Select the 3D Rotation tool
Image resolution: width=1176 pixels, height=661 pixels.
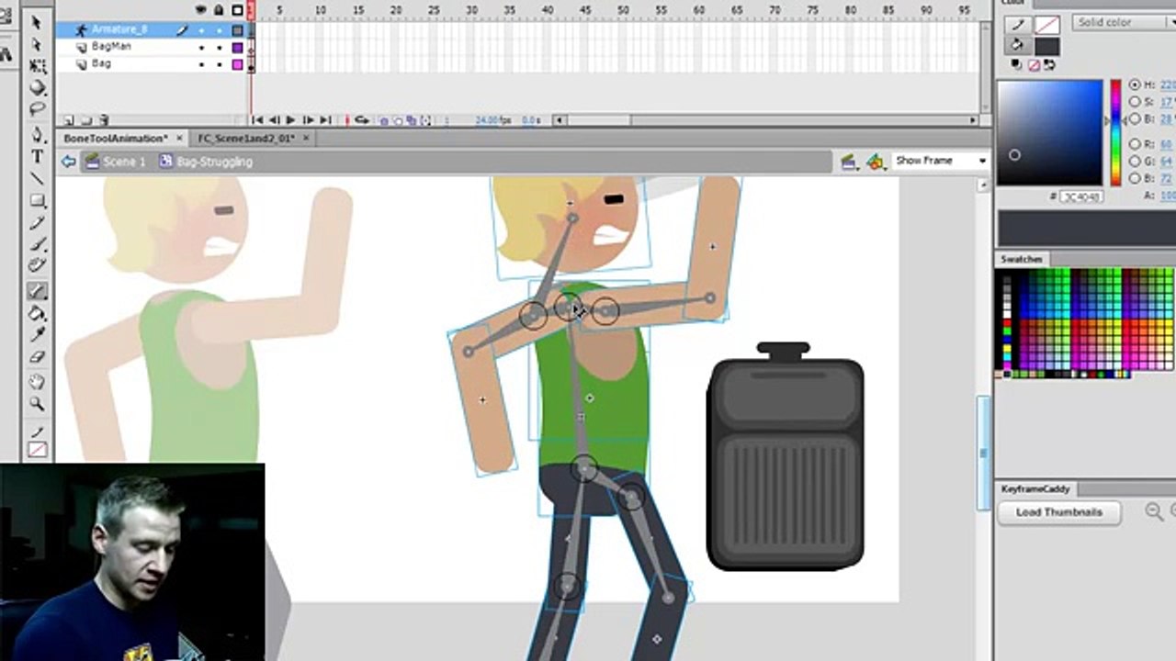(37, 88)
